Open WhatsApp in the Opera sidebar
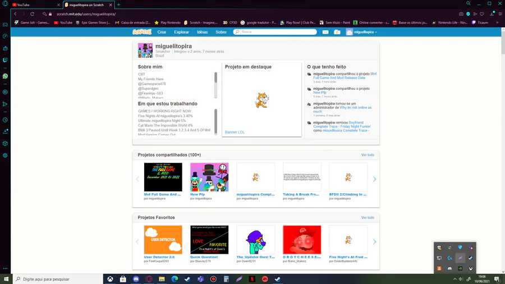 [5, 76]
